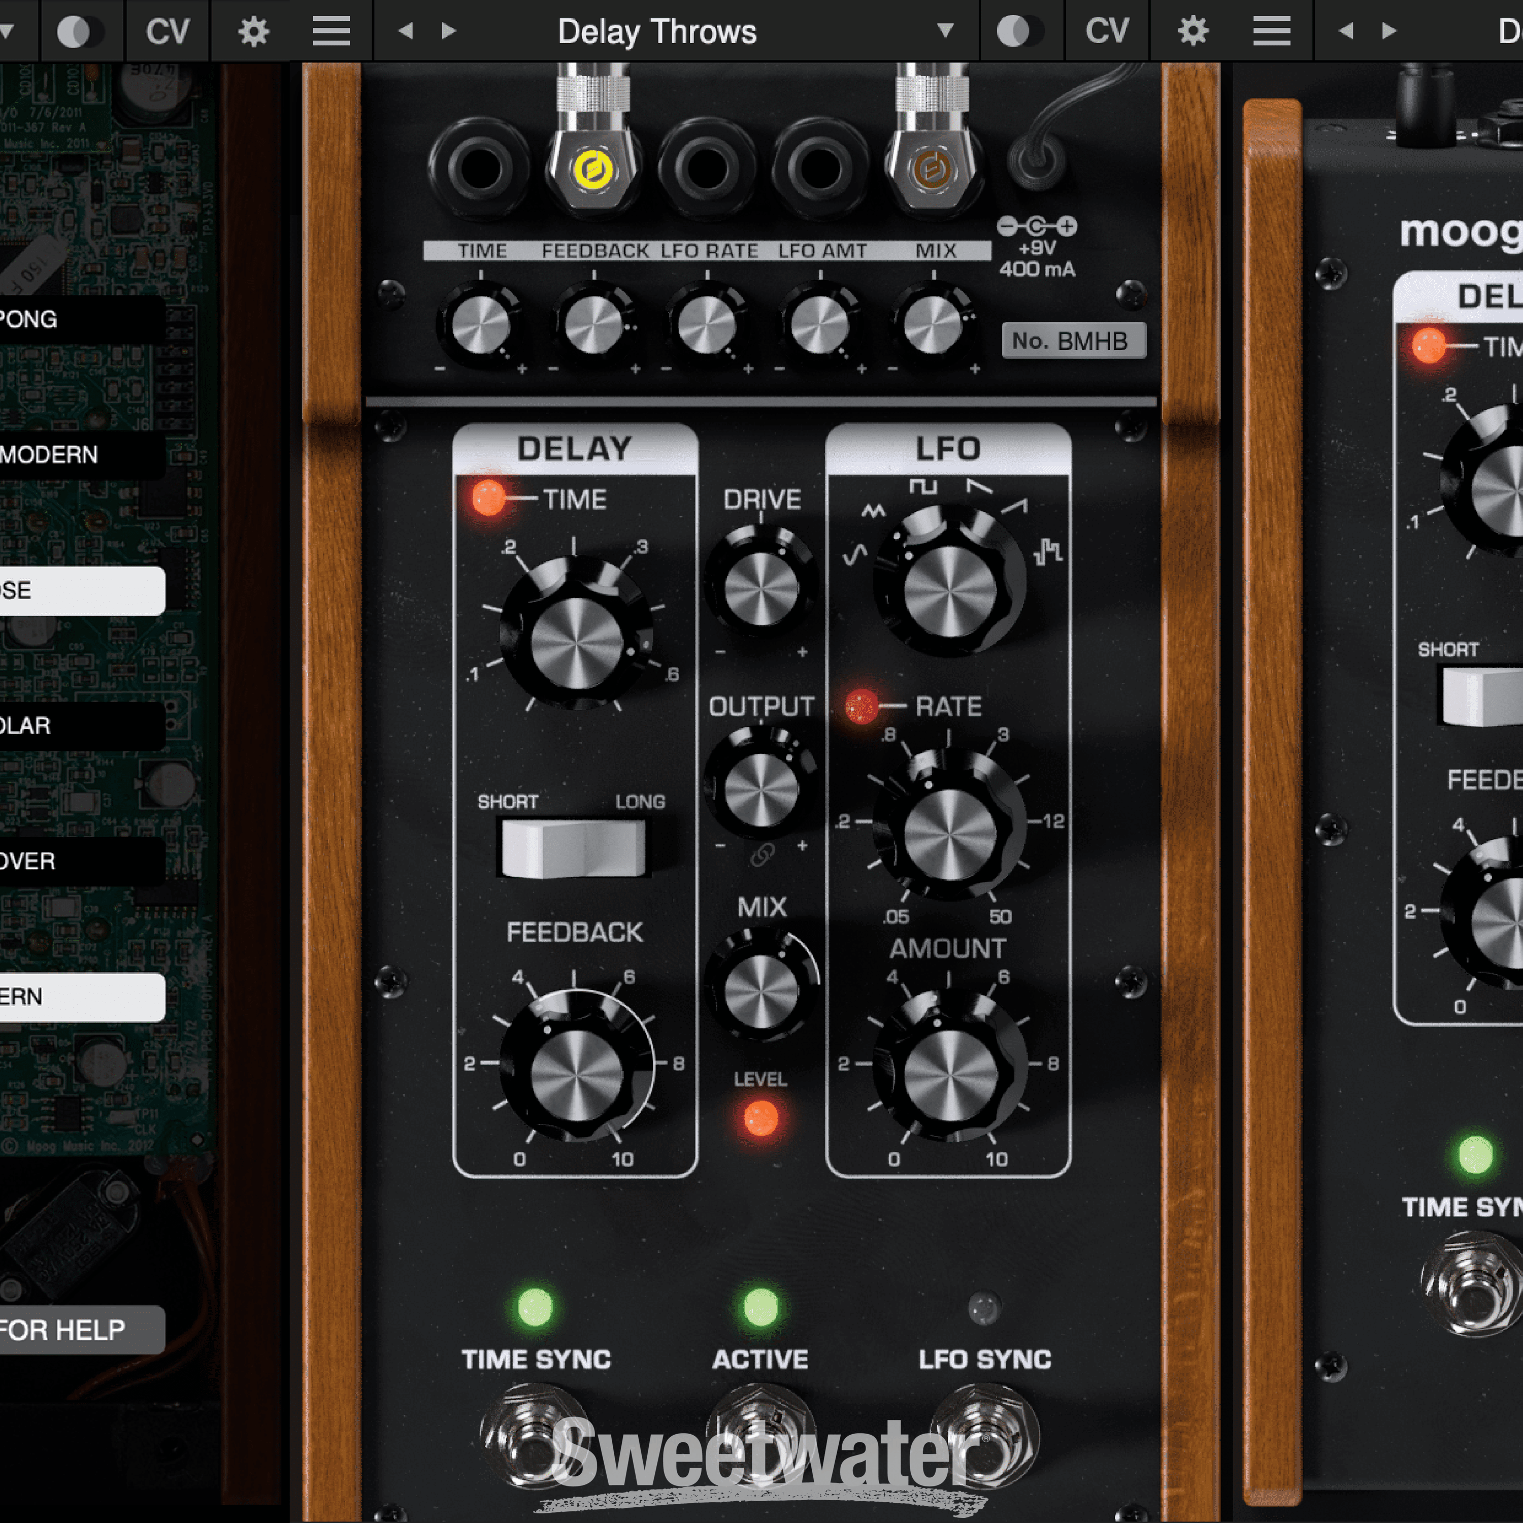Click the link icon below OUTPUT knob
Image resolution: width=1523 pixels, height=1523 pixels.
pos(762,854)
